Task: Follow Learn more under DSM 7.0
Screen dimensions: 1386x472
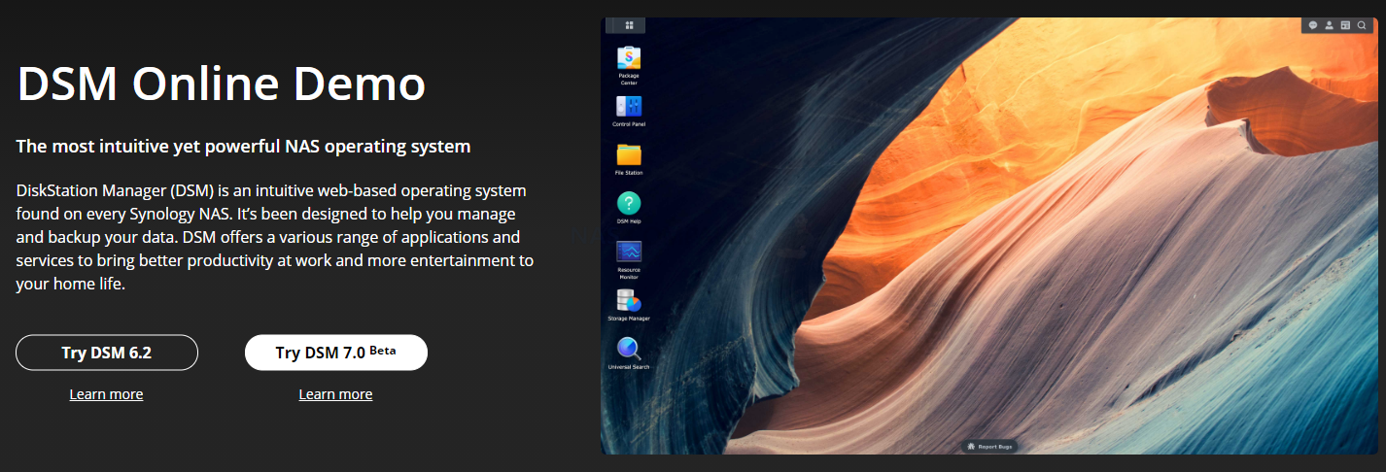Action: pyautogui.click(x=335, y=394)
